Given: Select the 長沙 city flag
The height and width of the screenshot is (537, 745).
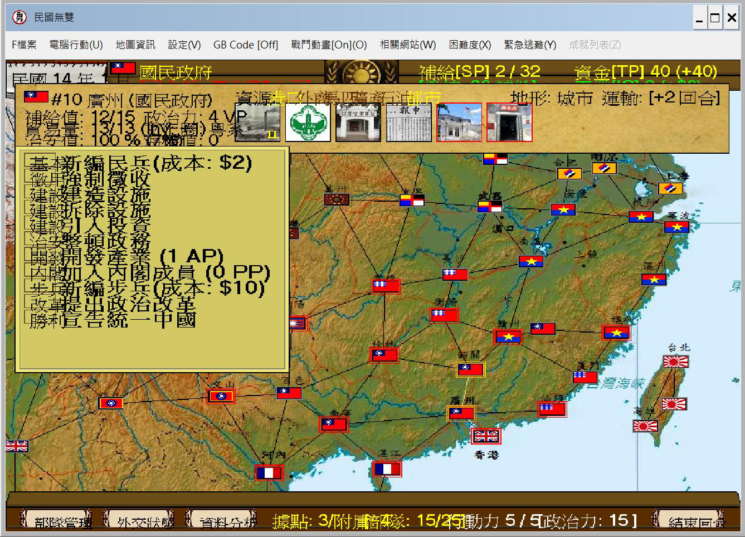Looking at the screenshot, I should pos(455,274).
